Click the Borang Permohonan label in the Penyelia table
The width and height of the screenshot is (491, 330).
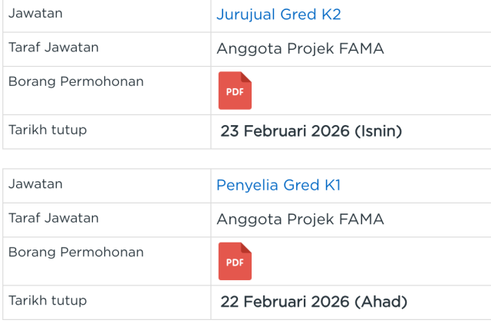[76, 252]
